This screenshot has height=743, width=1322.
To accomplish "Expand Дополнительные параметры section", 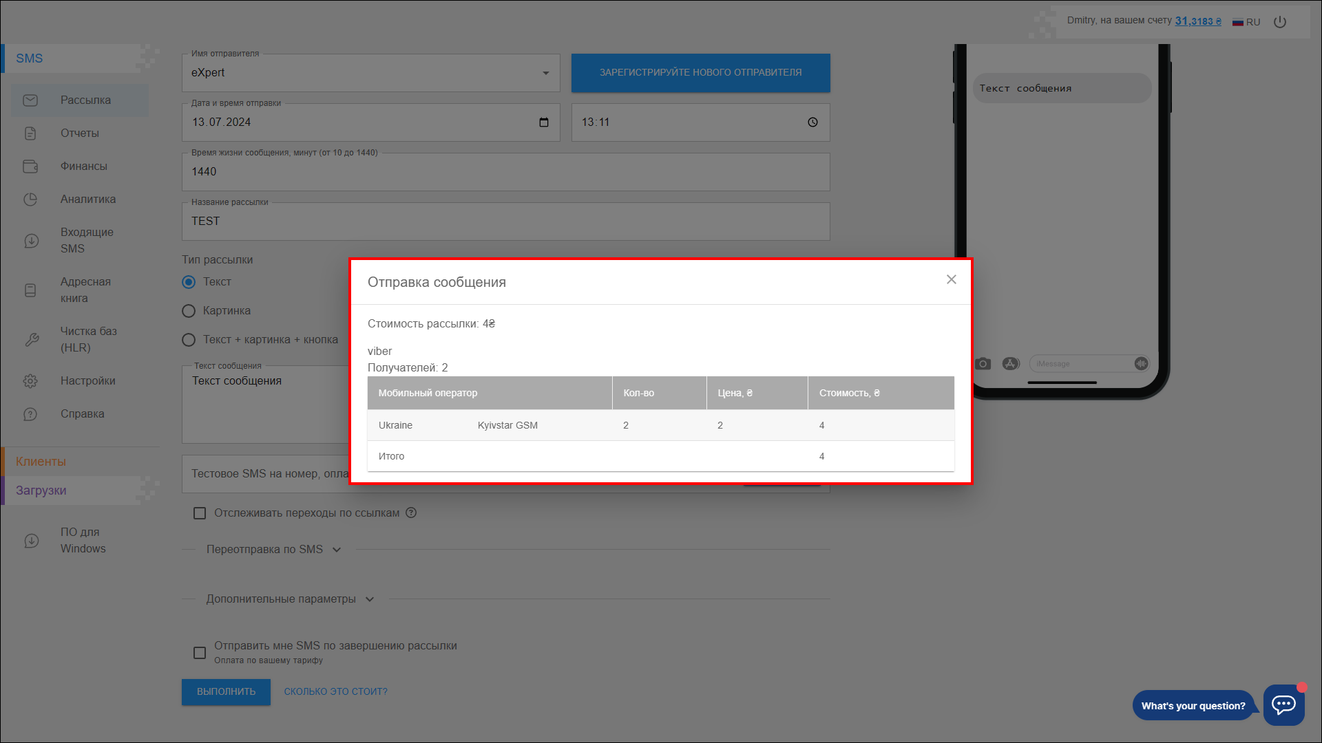I will 290,599.
